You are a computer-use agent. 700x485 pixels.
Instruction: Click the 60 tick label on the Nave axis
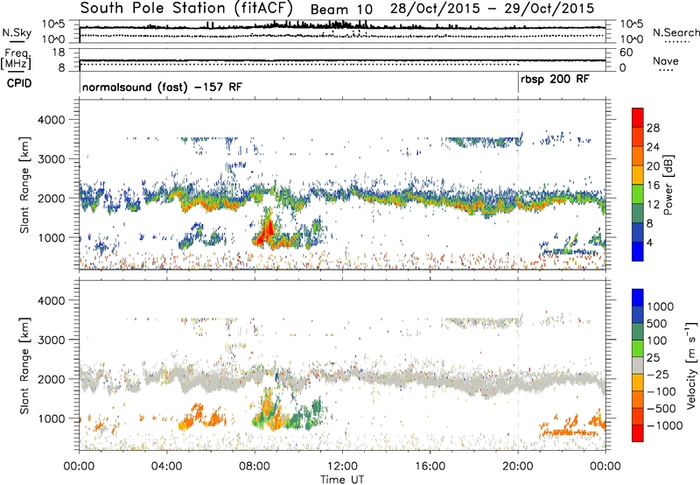(x=626, y=53)
